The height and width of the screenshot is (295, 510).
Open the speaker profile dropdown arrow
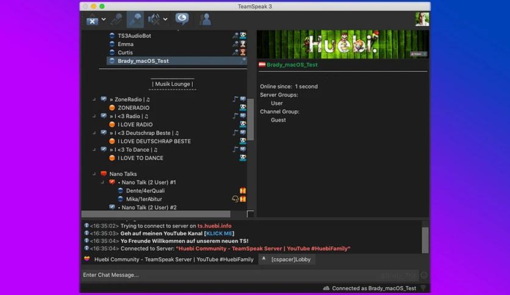tap(165, 20)
